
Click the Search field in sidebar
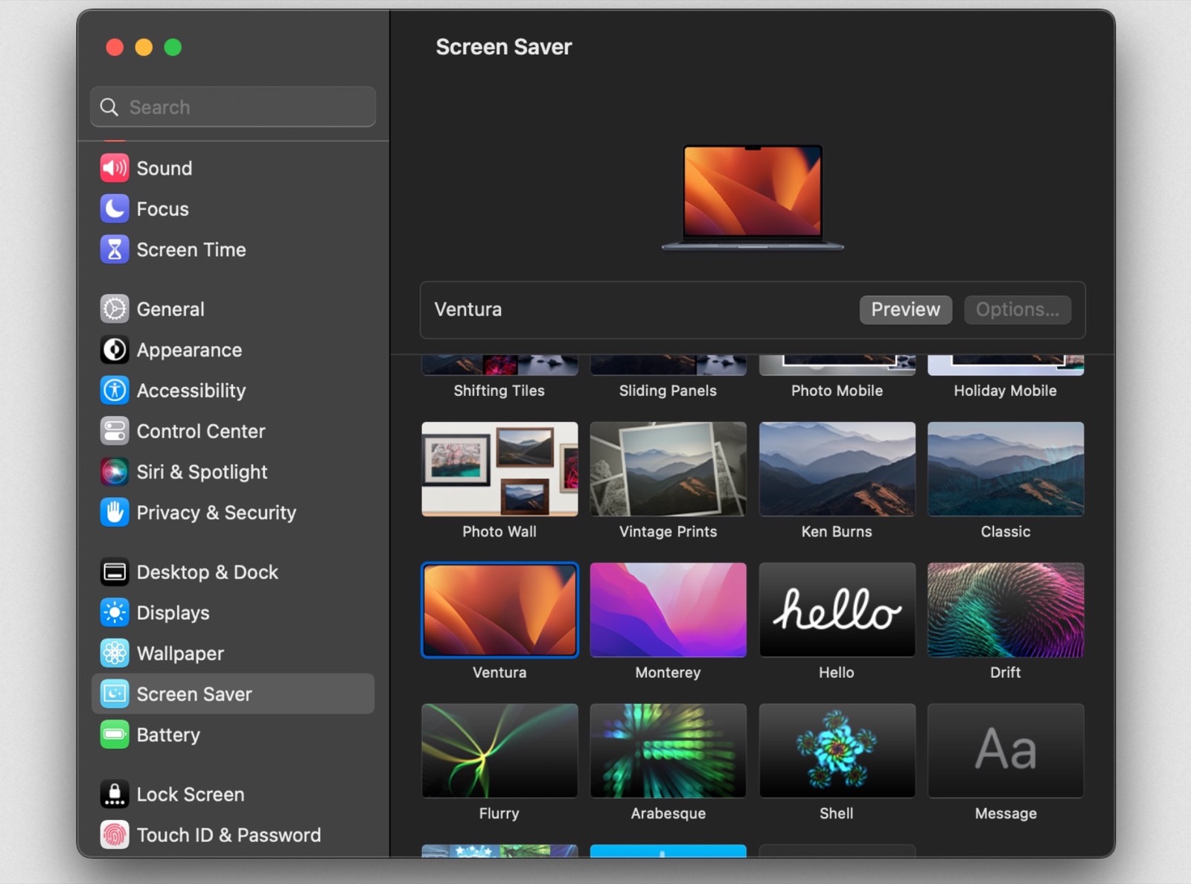point(233,107)
